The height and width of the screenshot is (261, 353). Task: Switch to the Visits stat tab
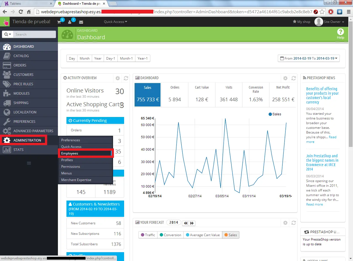tap(229, 95)
